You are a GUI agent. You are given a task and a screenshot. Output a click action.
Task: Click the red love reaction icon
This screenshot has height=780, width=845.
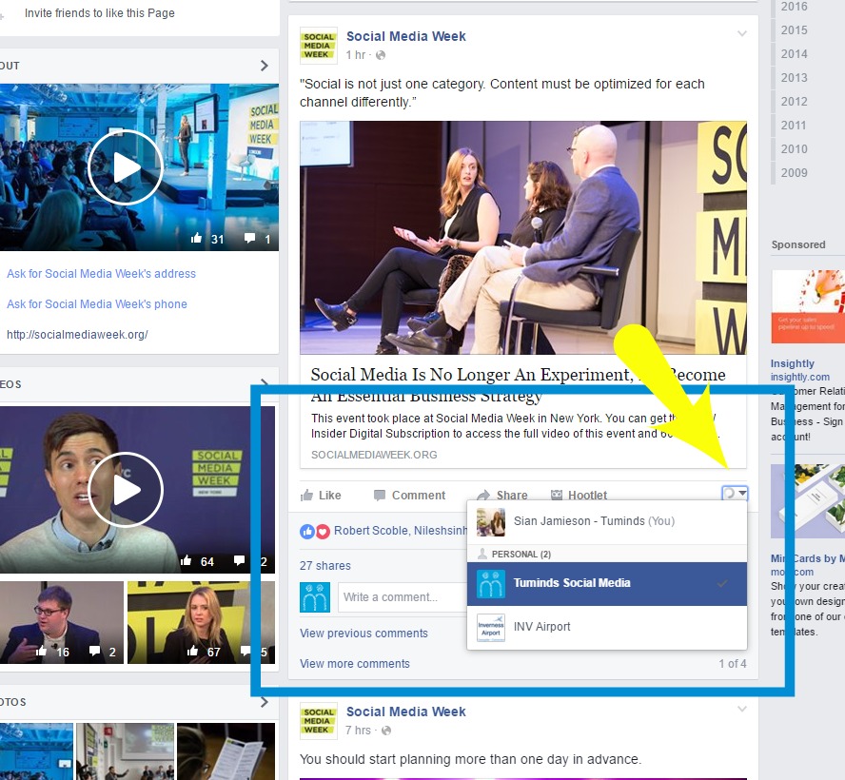(323, 532)
